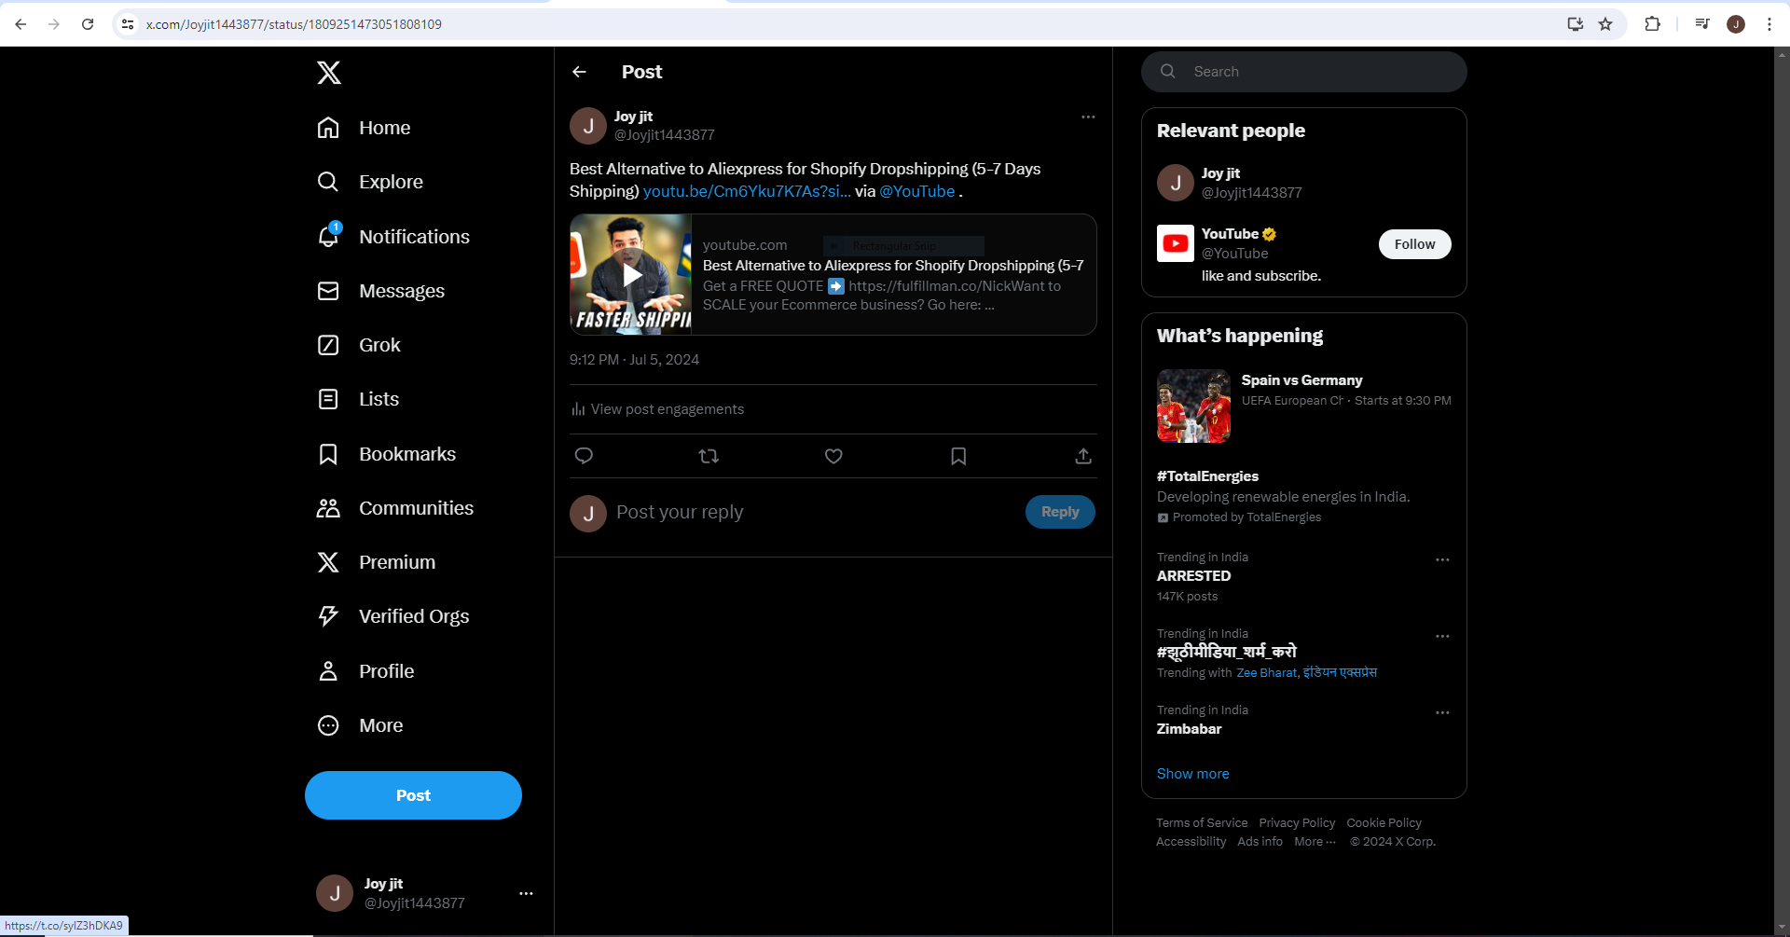
Task: Open options for Zimbabar trend
Action: point(1442,712)
